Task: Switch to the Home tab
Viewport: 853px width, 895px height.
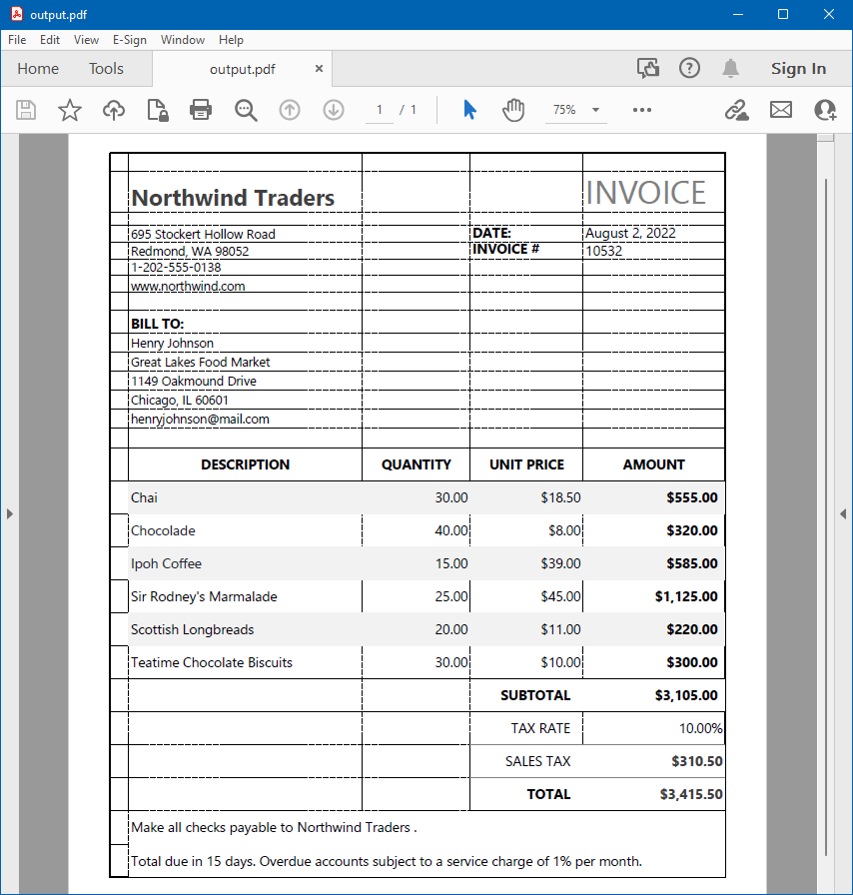Action: click(x=38, y=68)
